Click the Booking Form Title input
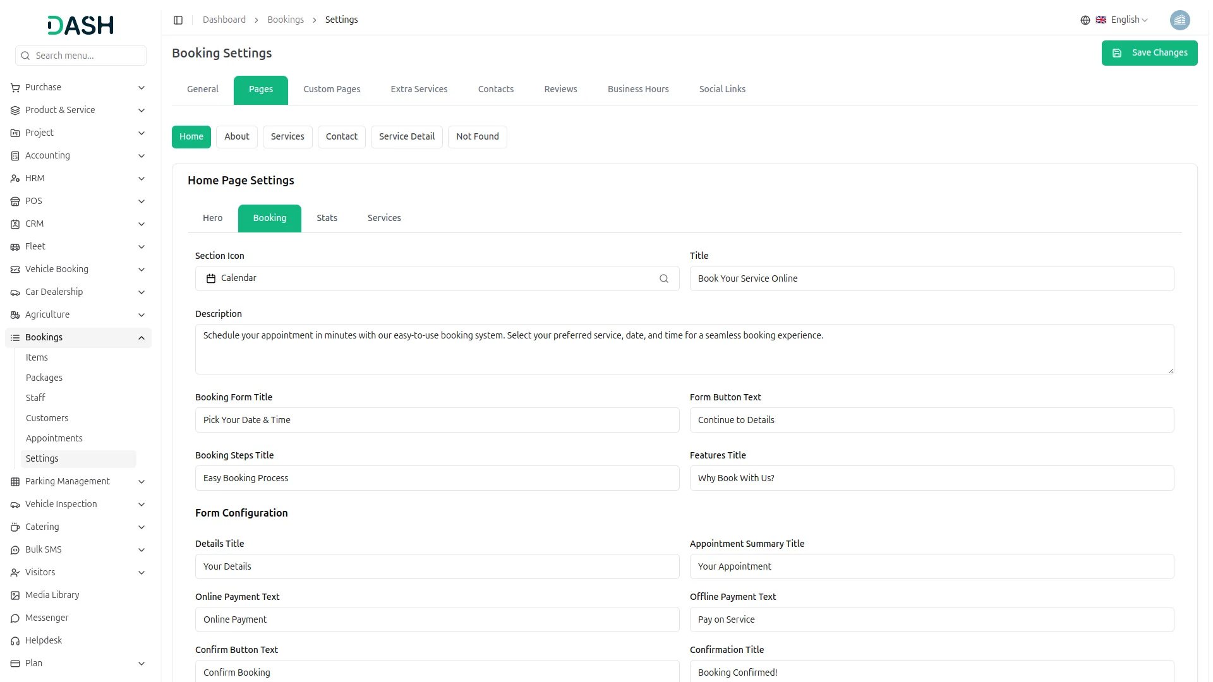The height and width of the screenshot is (682, 1213). coord(437,421)
